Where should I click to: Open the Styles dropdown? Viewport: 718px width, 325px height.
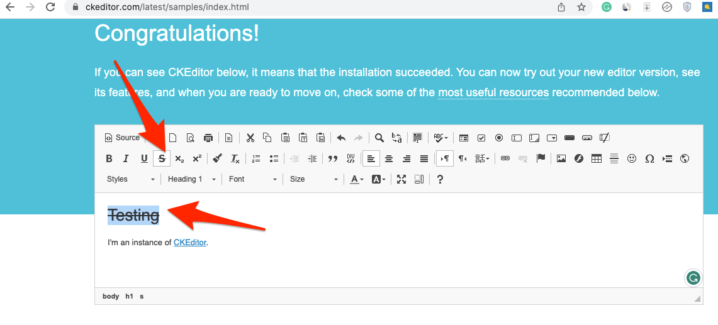(131, 179)
